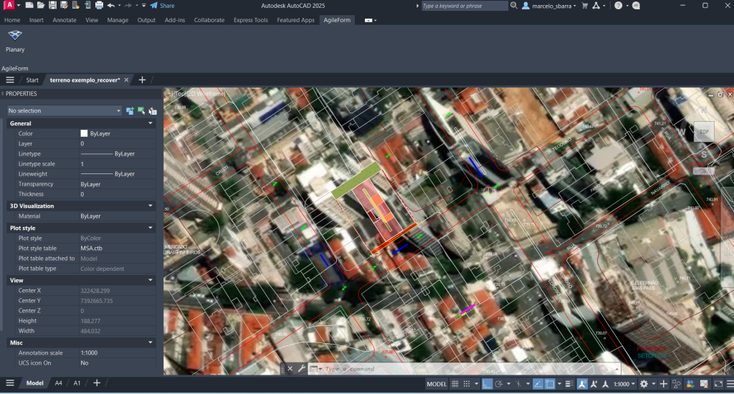Image resolution: width=734 pixels, height=394 pixels.
Task: Toggle Ortho mode in the status bar
Action: 487,384
